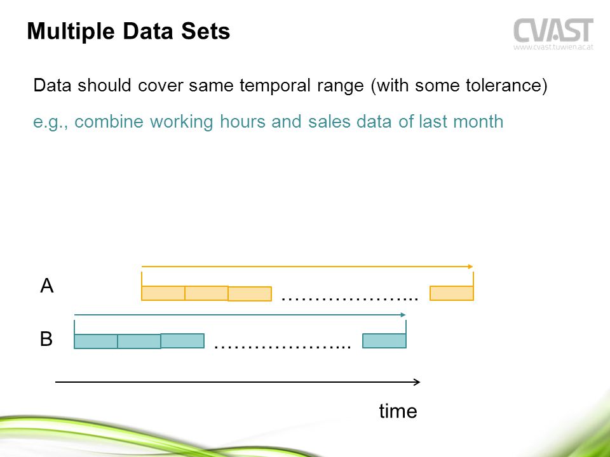Image resolution: width=610 pixels, height=457 pixels.
Task: Click the third teal block in row B
Action: click(182, 340)
